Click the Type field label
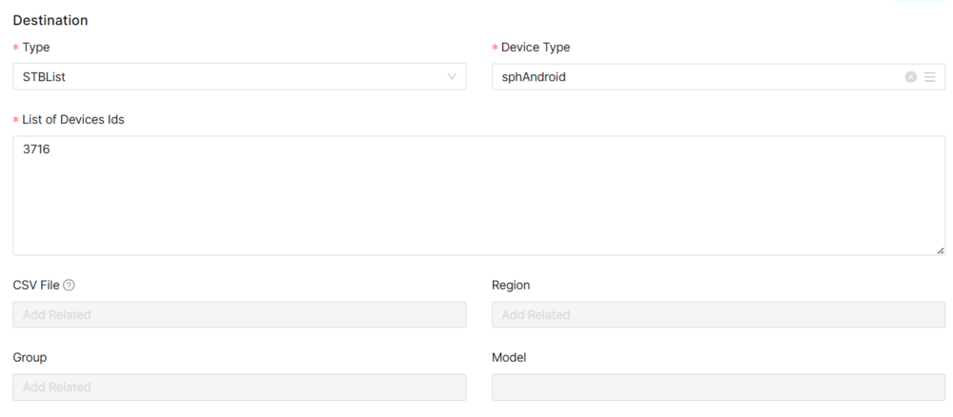Screen dimensions: 953x417 pyautogui.click(x=36, y=48)
